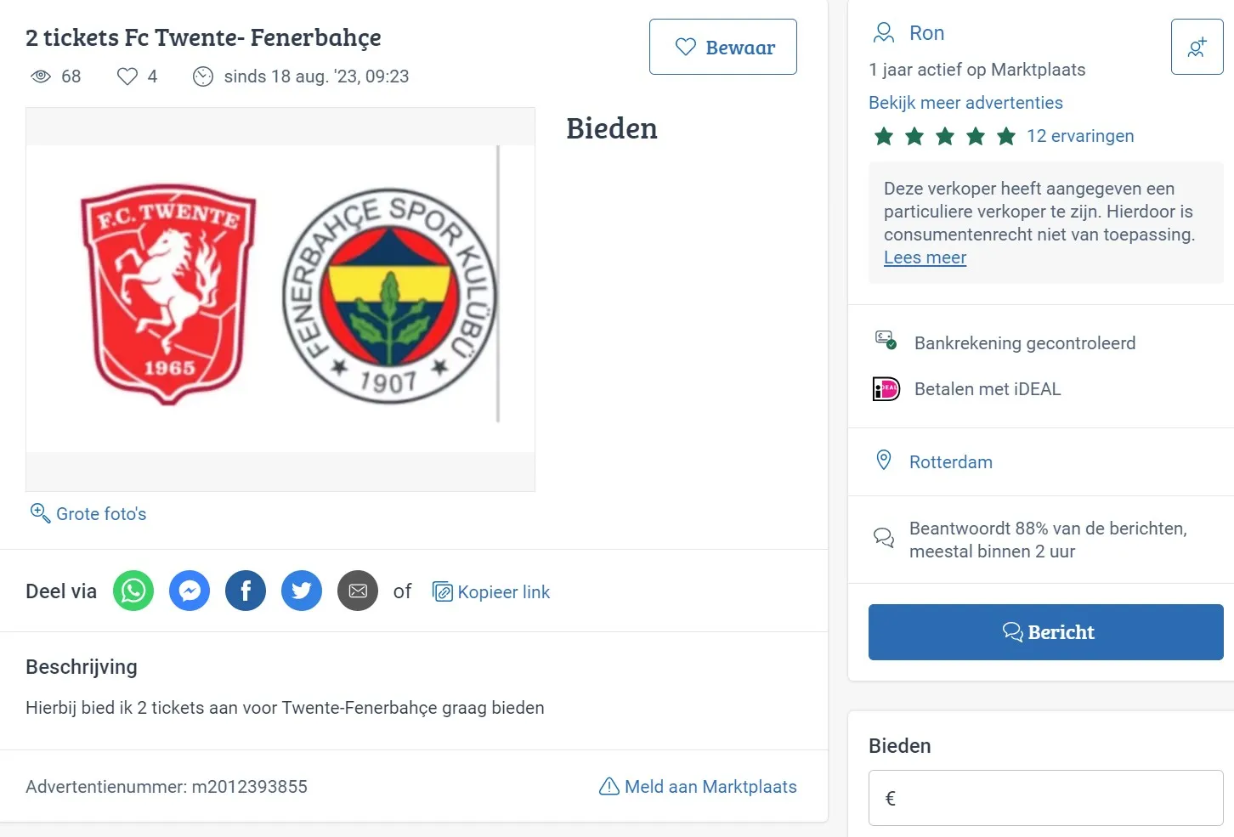Click the iDEAL payment icon
This screenshot has height=837, width=1234.
pyautogui.click(x=886, y=388)
